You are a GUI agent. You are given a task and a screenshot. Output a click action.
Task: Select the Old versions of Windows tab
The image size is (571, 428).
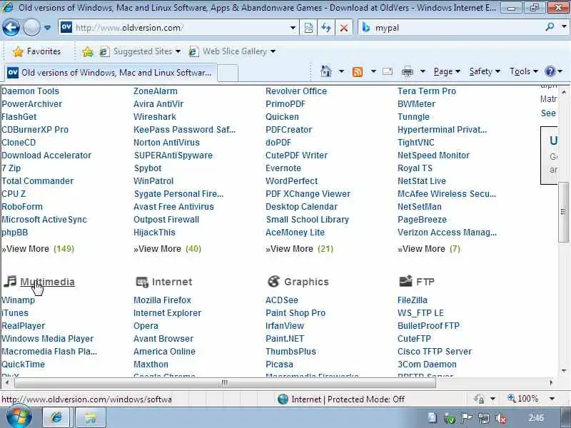pos(111,73)
